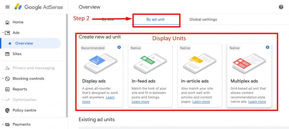Screen dimensions: 289x129
Task: Click the In-article ads phone illustration
Action: pyautogui.click(x=200, y=63)
